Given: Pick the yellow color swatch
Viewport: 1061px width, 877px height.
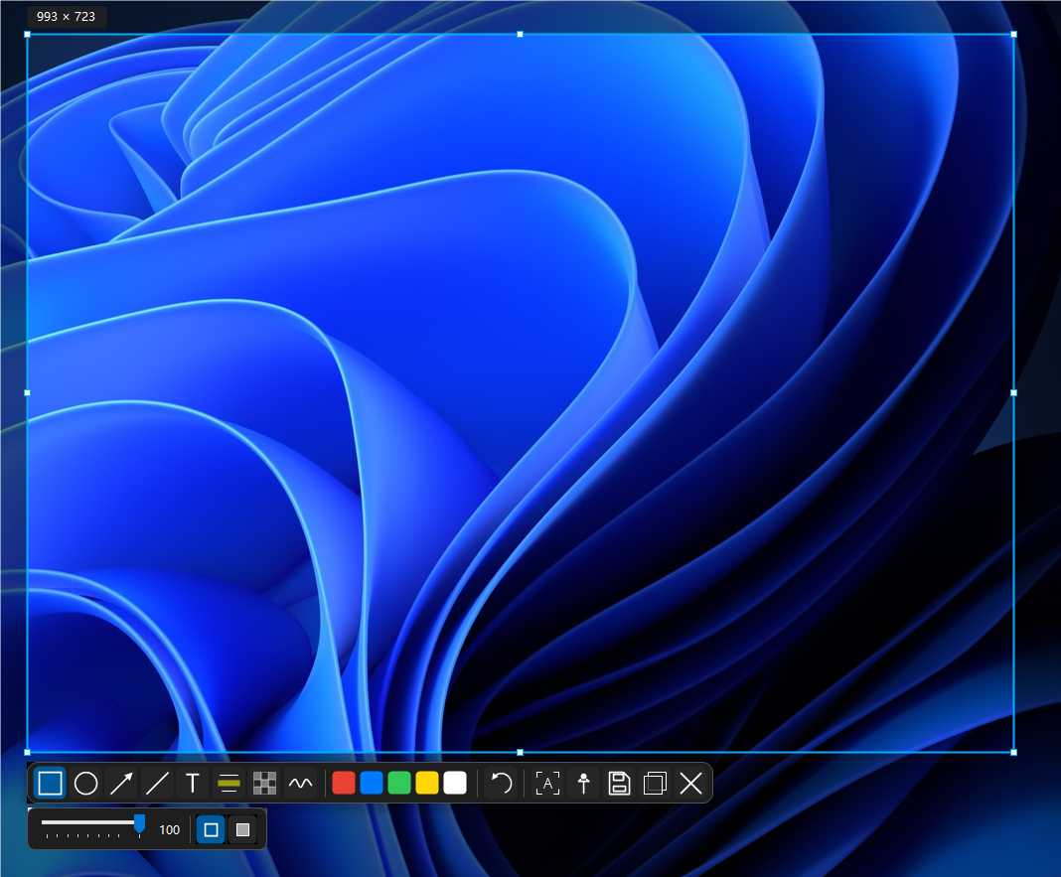Looking at the screenshot, I should [427, 783].
